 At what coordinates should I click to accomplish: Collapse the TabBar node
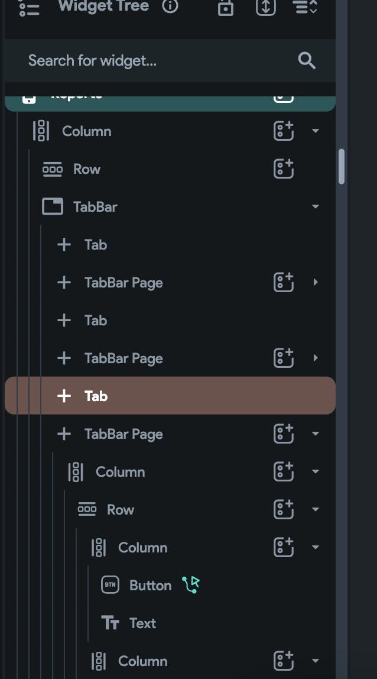[316, 207]
